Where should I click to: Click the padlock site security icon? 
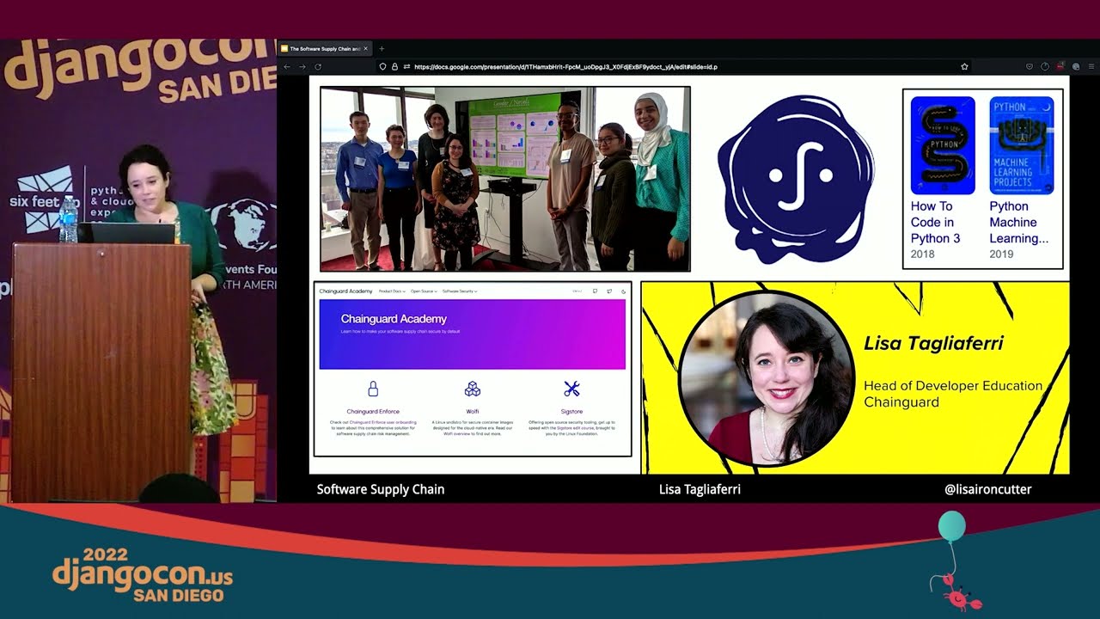[x=394, y=66]
